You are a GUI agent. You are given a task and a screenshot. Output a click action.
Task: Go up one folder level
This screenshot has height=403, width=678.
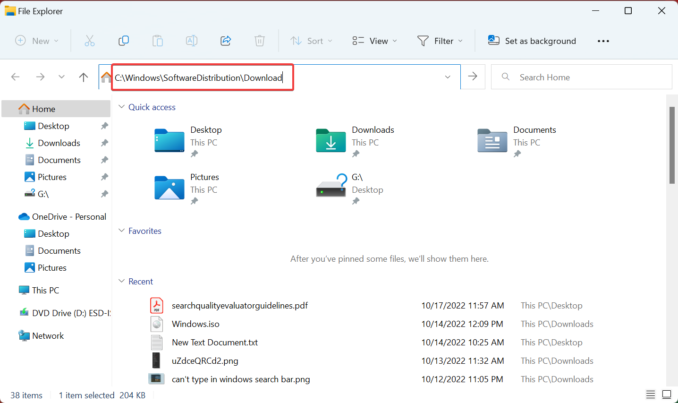[x=84, y=77]
